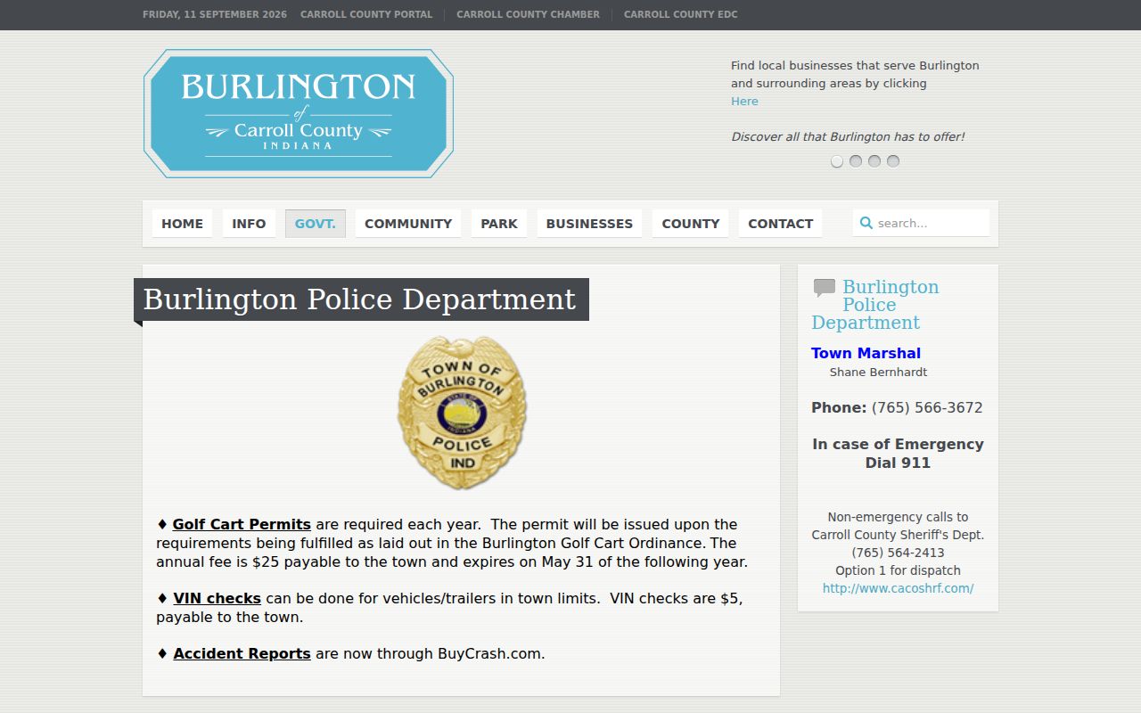Click the sheriff phone number (765) 564-2413
The width and height of the screenshot is (1141, 713).
click(x=898, y=553)
